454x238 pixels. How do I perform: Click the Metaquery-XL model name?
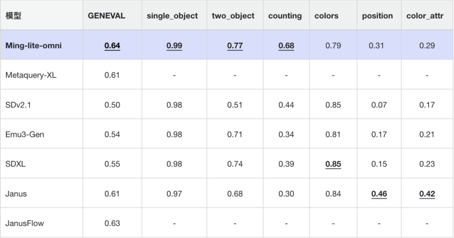pyautogui.click(x=27, y=75)
